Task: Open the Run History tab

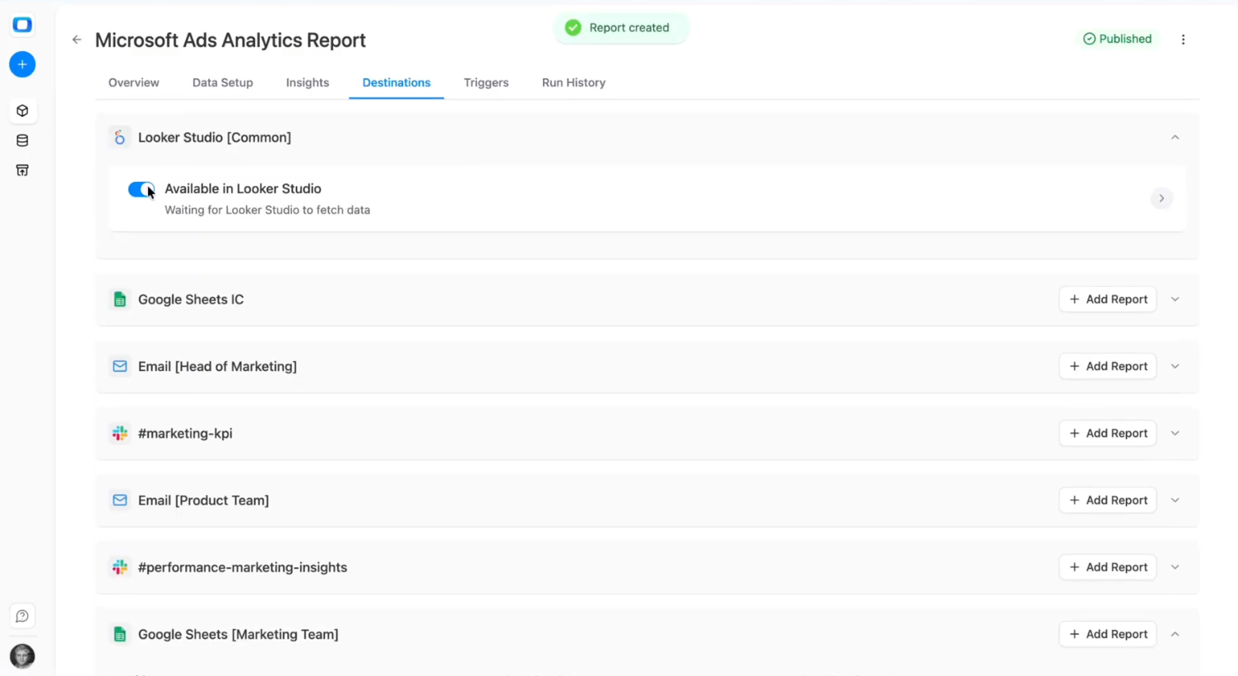Action: click(573, 82)
